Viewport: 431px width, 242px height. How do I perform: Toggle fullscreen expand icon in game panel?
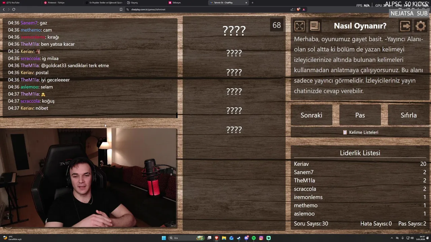[x=299, y=26]
